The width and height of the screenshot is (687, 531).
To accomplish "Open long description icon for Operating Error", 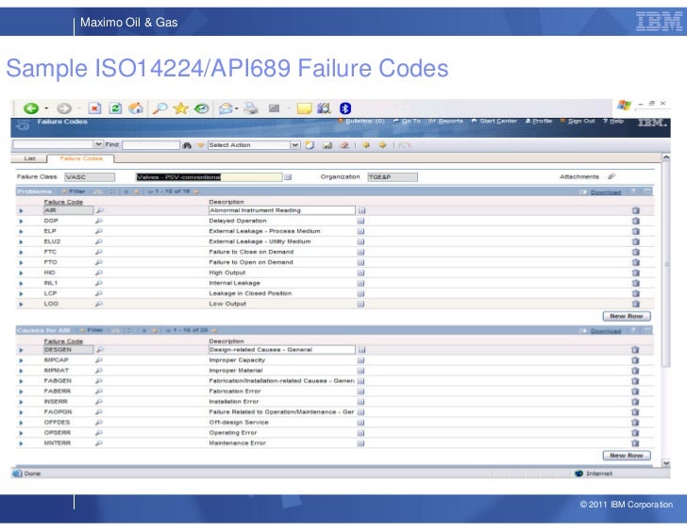I will (x=360, y=433).
